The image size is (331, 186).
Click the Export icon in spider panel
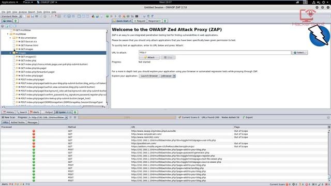point(244,117)
